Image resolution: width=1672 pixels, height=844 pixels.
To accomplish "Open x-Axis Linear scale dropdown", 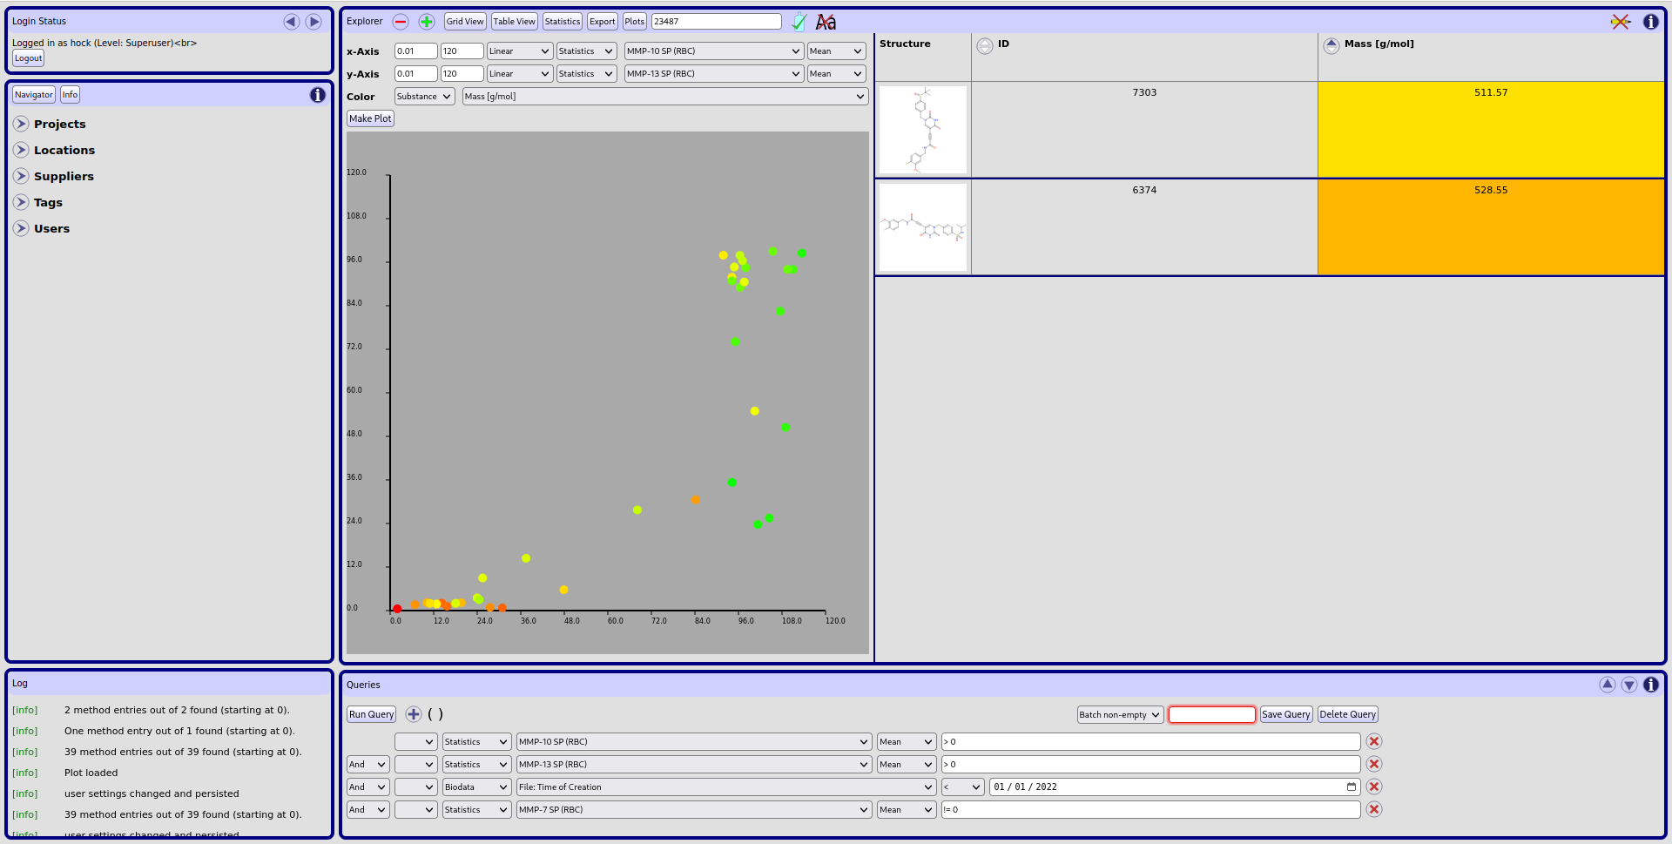I will click(x=520, y=51).
